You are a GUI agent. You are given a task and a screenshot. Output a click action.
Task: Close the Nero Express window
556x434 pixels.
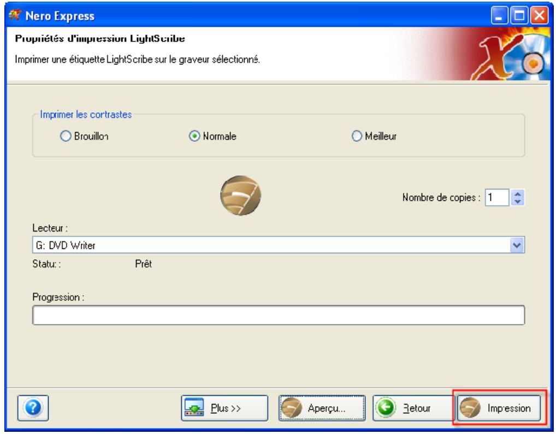coord(539,16)
